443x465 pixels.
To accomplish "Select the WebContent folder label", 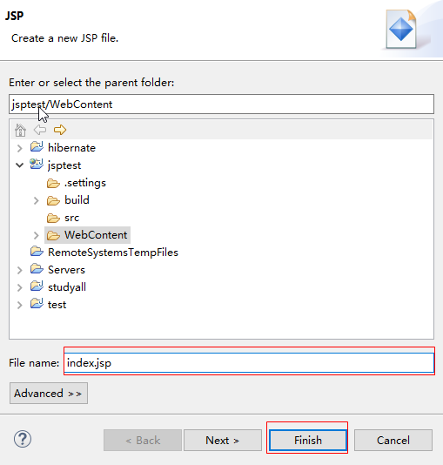I will click(x=96, y=235).
